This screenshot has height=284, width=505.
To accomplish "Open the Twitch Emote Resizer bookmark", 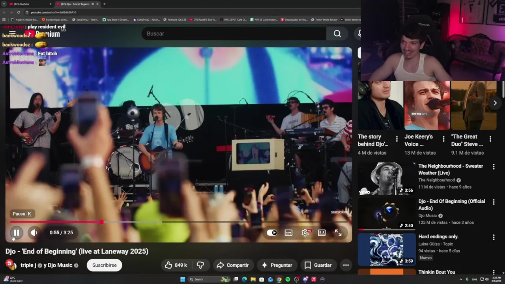I will (324, 19).
